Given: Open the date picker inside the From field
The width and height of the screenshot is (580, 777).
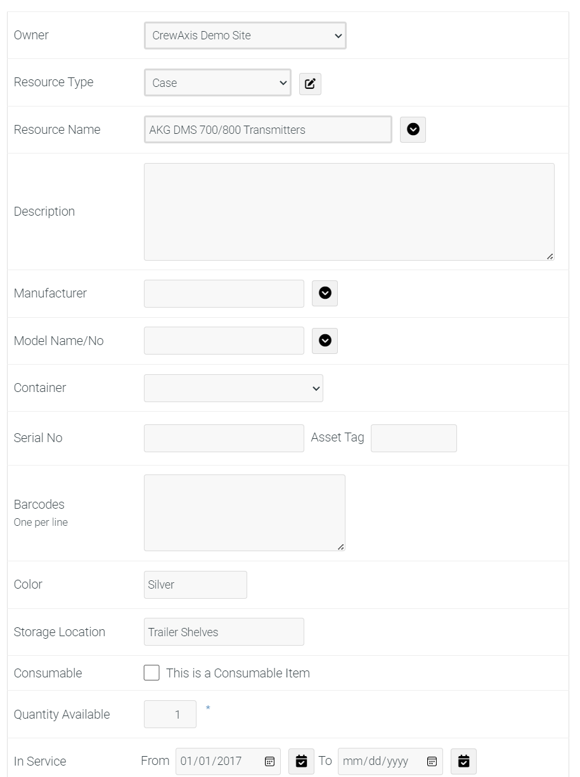Looking at the screenshot, I should click(x=269, y=761).
